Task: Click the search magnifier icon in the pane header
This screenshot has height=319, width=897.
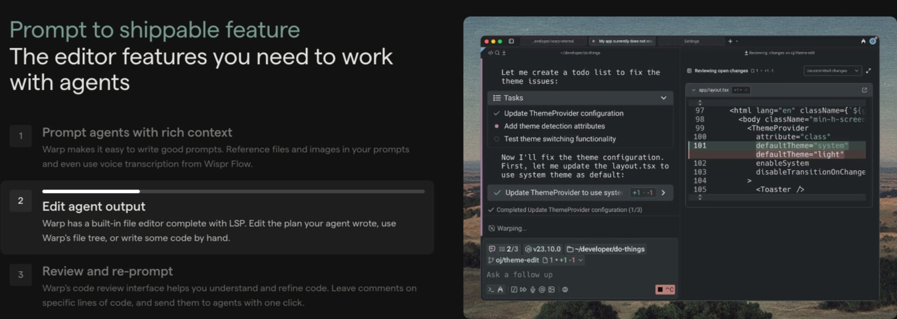Action: pos(497,52)
